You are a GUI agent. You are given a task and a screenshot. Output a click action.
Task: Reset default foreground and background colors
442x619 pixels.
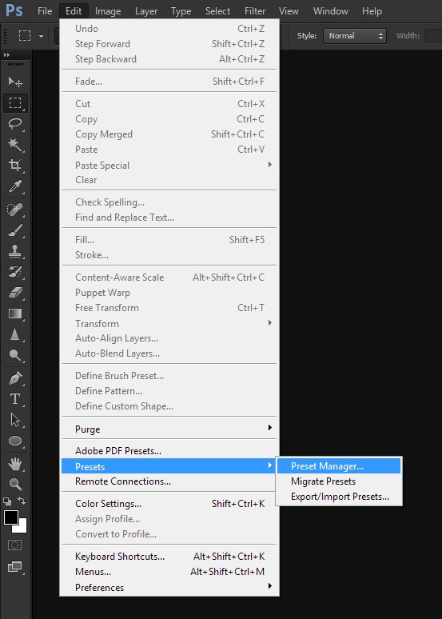[x=7, y=501]
